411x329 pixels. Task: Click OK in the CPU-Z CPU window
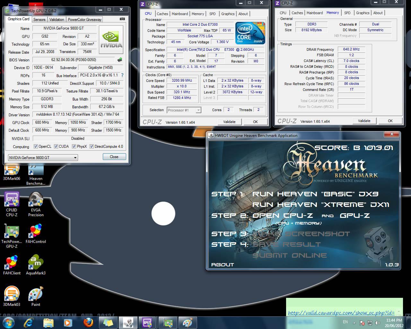point(255,122)
